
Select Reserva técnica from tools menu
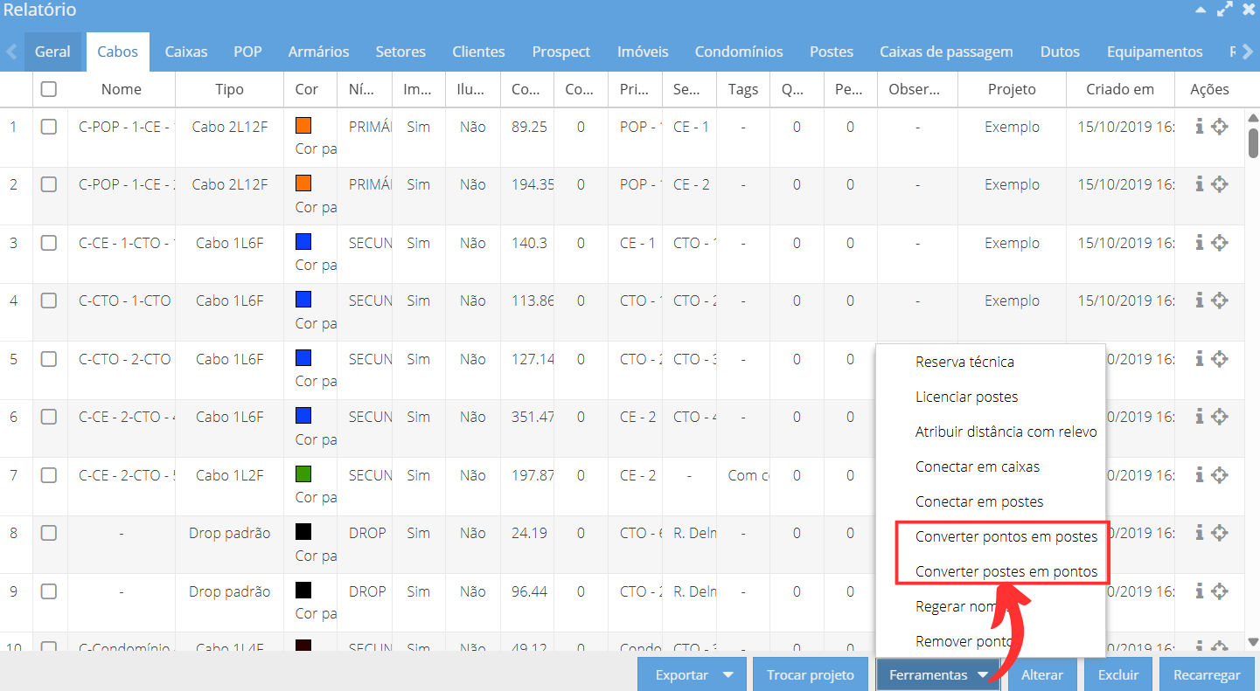[964, 362]
